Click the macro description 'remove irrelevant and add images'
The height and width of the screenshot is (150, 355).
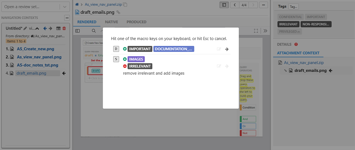[154, 73]
